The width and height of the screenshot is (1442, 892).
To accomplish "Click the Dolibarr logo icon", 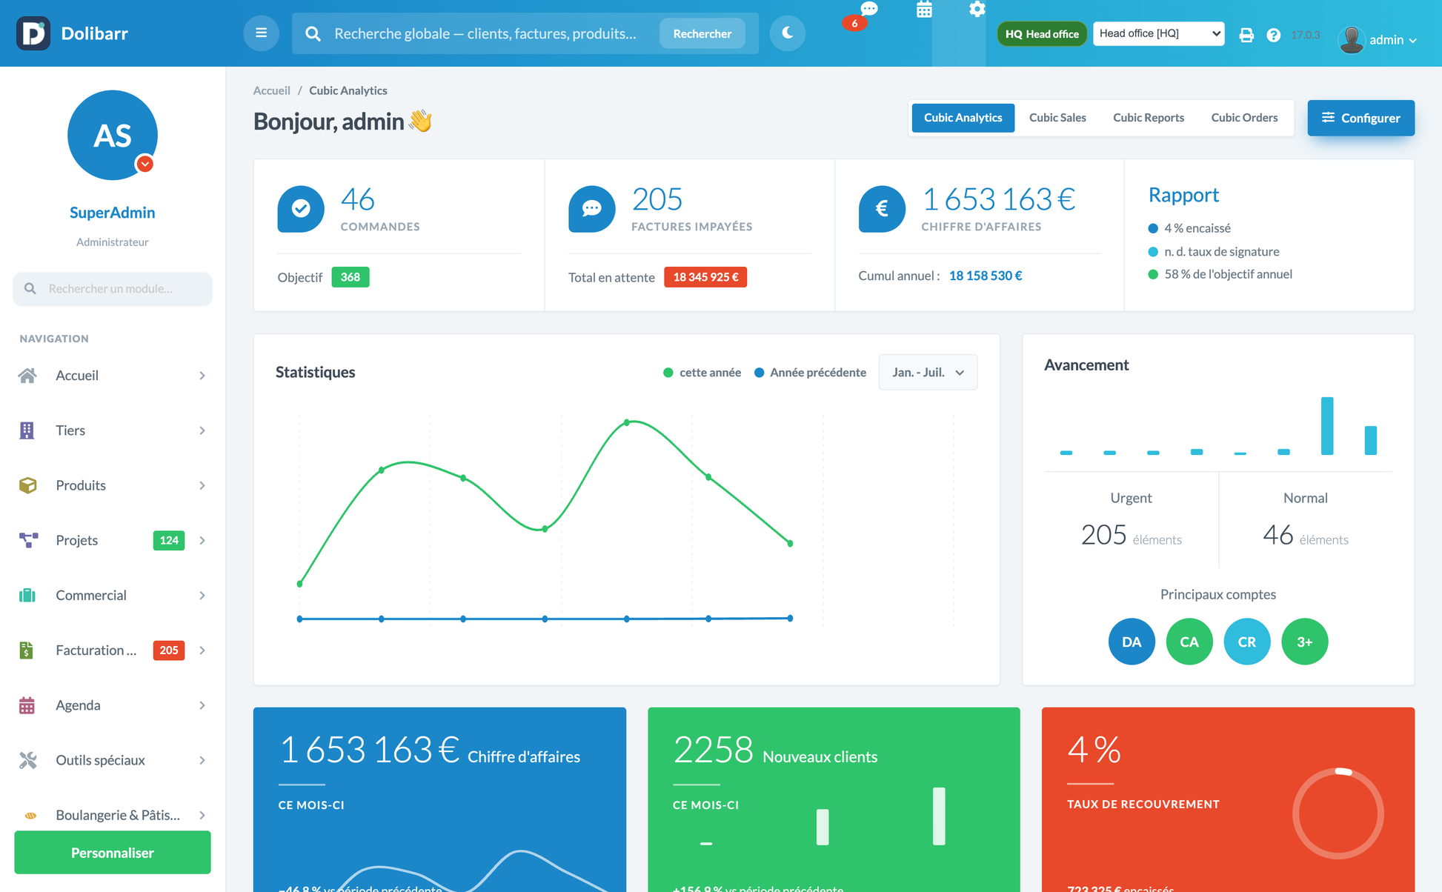I will 33,33.
